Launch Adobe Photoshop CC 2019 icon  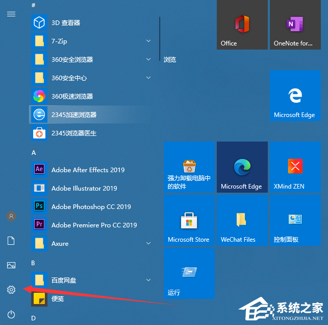click(39, 206)
